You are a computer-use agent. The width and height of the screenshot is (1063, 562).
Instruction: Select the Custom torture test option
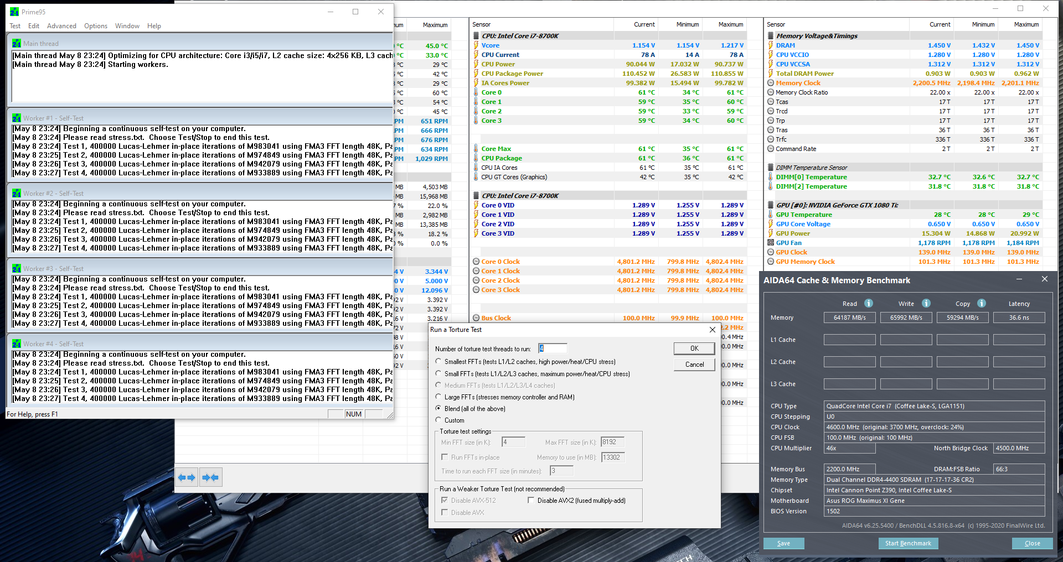[438, 420]
